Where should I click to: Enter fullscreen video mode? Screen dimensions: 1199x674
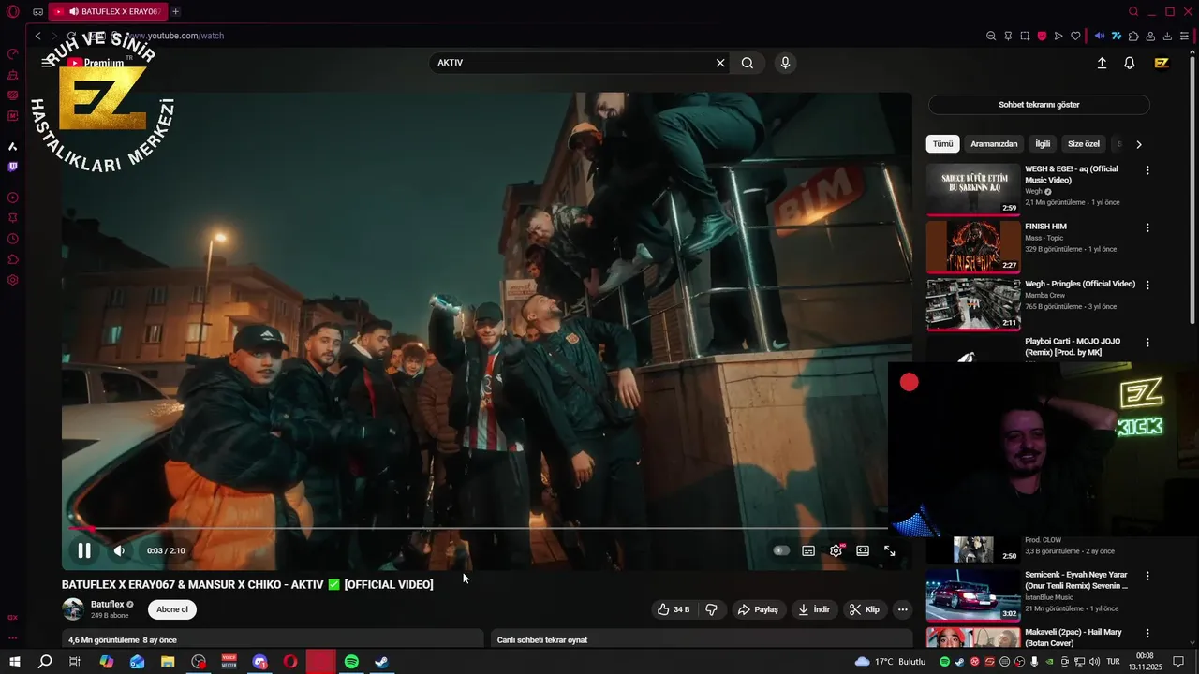[890, 550]
